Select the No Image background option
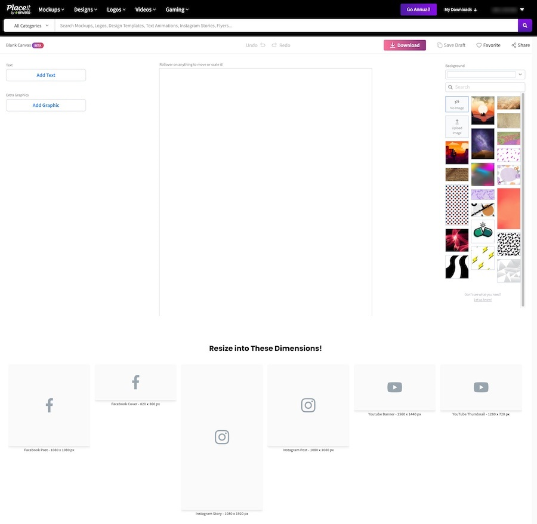 point(457,104)
